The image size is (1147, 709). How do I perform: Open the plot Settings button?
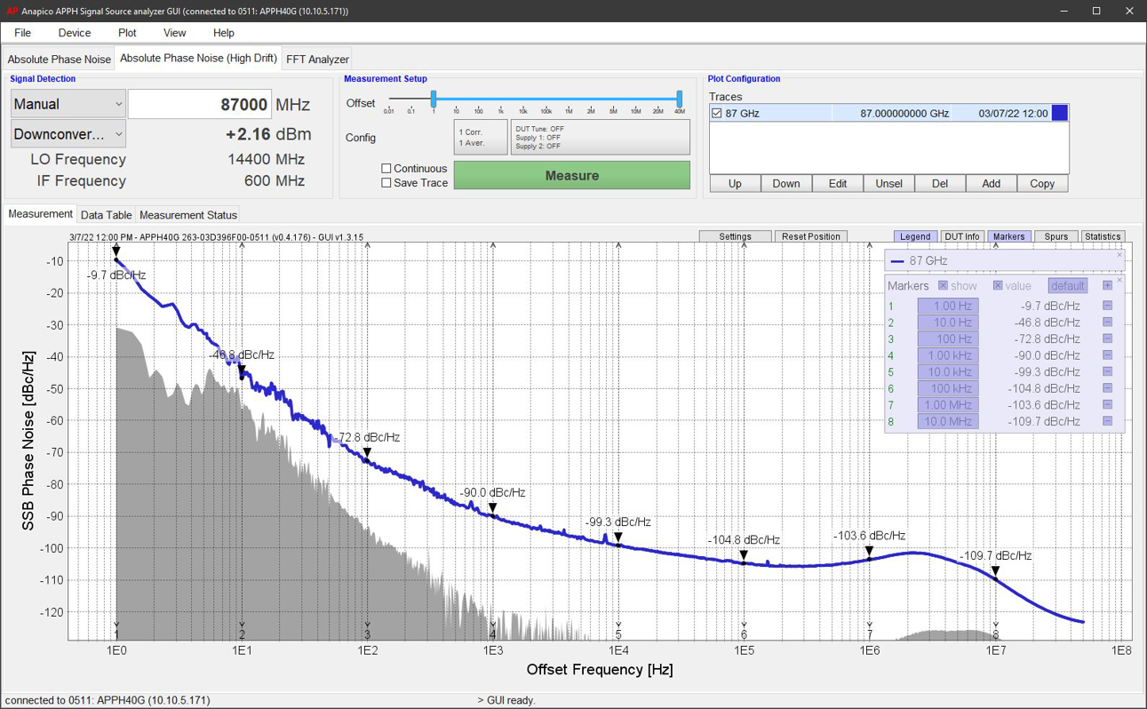735,236
